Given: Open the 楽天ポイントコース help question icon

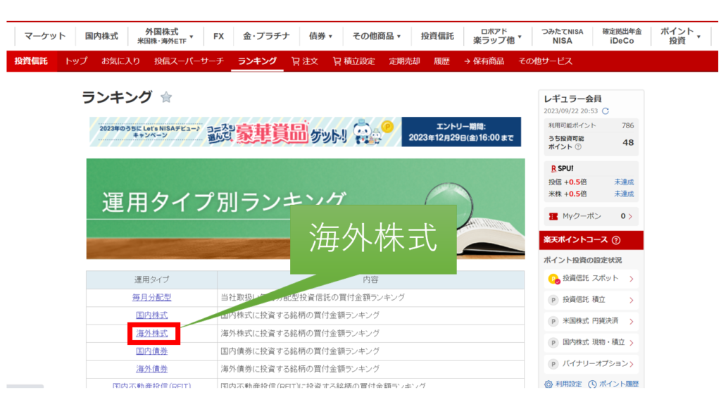Looking at the screenshot, I should [616, 240].
